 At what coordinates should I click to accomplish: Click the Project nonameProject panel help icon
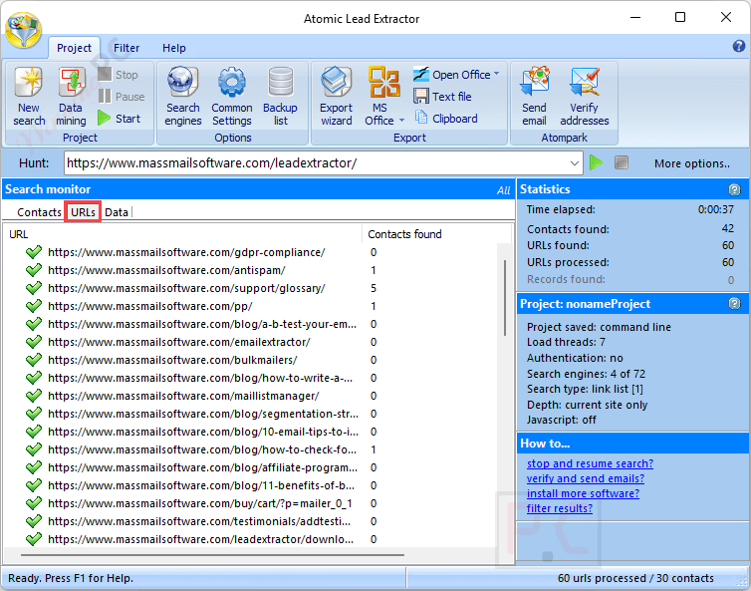734,303
